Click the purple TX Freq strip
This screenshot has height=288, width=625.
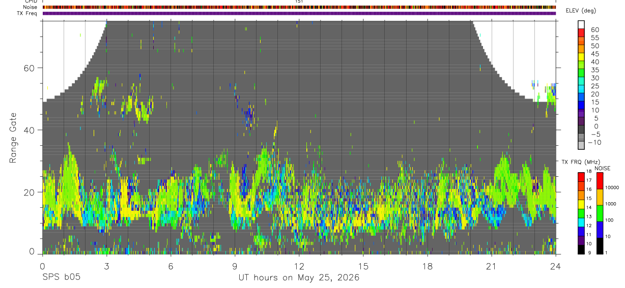point(299,13)
